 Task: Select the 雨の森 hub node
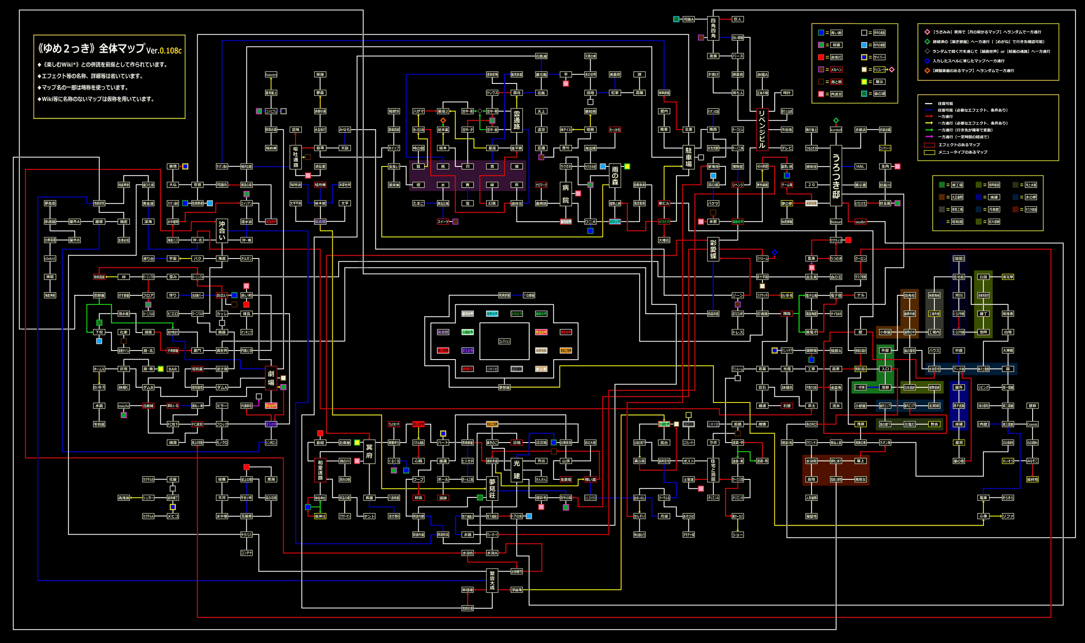point(615,176)
